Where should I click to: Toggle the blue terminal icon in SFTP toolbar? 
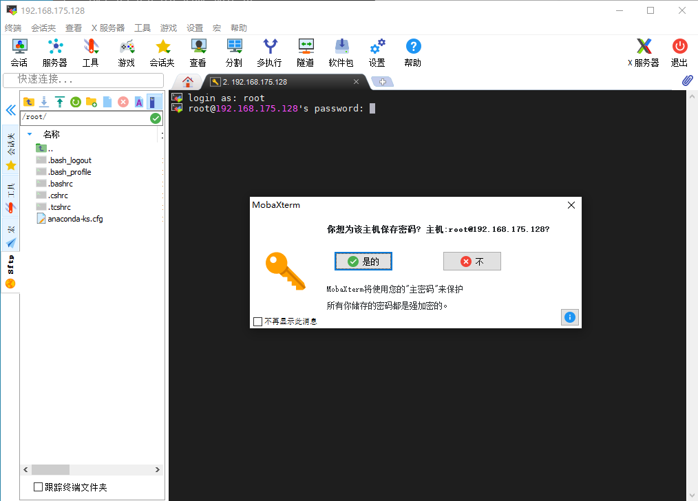[x=154, y=102]
